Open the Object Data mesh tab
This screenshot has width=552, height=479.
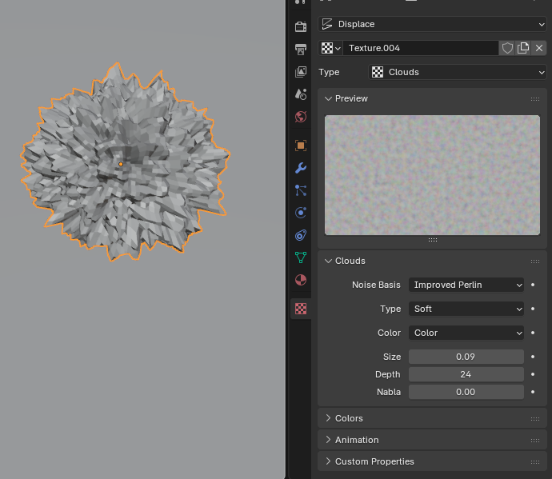301,257
